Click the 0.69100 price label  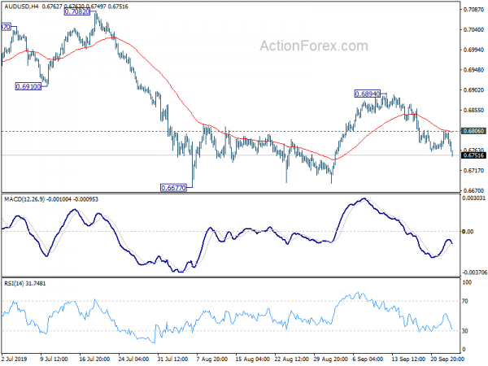click(x=28, y=86)
